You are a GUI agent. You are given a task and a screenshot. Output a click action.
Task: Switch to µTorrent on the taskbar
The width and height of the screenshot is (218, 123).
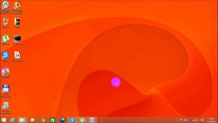[x=82, y=120]
